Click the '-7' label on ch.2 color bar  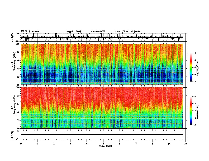click(x=194, y=125)
